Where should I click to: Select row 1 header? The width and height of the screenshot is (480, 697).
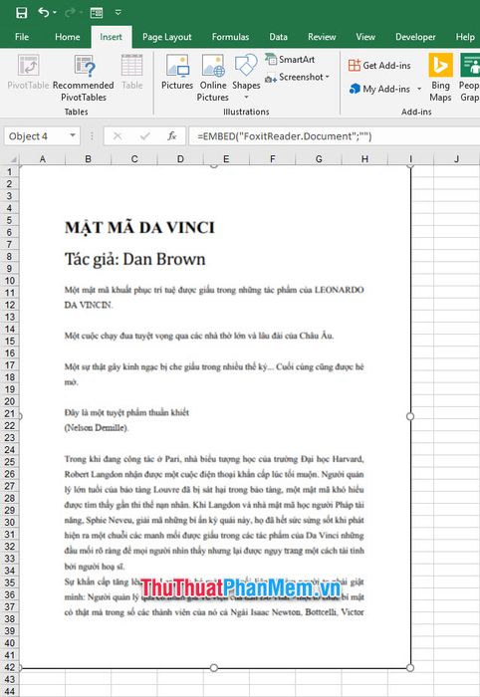click(9, 171)
